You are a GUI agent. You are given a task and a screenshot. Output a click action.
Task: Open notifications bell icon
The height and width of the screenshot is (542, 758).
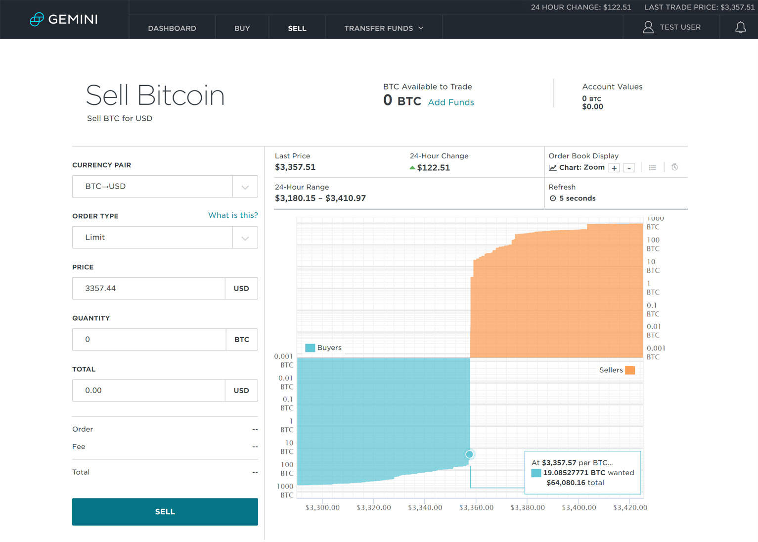coord(740,27)
